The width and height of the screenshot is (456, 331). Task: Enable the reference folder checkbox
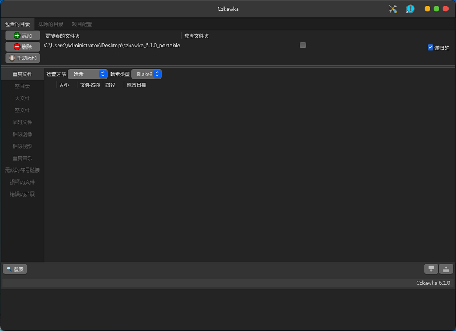(x=302, y=44)
